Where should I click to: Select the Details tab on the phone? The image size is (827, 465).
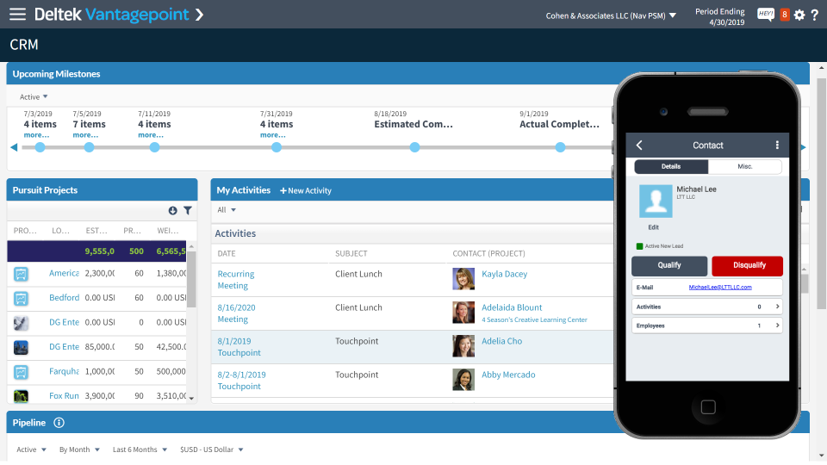coord(671,166)
